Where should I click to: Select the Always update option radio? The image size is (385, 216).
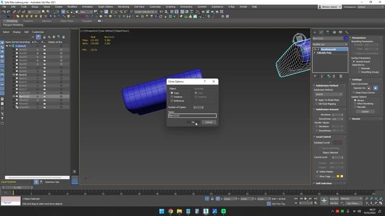355,100
